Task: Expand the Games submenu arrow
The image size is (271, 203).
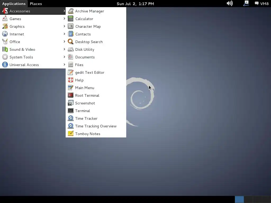Action: [x=64, y=19]
